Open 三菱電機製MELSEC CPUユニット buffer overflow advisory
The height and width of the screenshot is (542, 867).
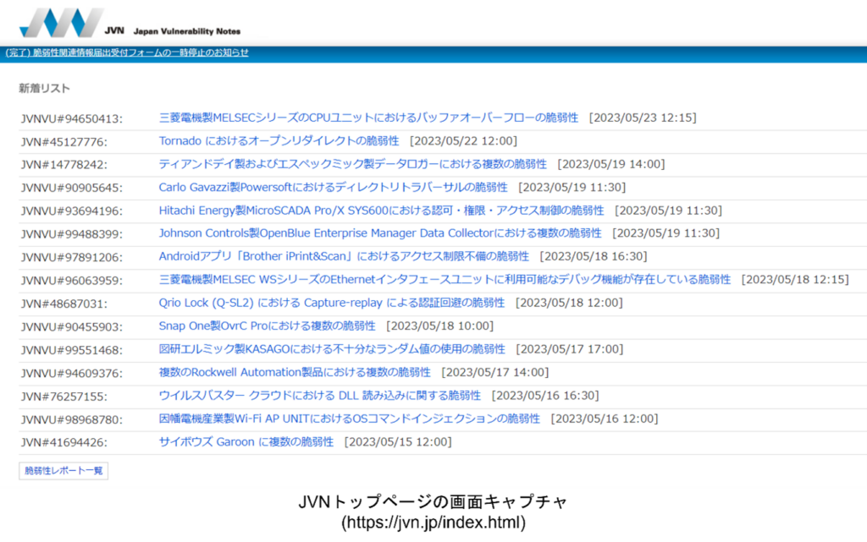[368, 118]
